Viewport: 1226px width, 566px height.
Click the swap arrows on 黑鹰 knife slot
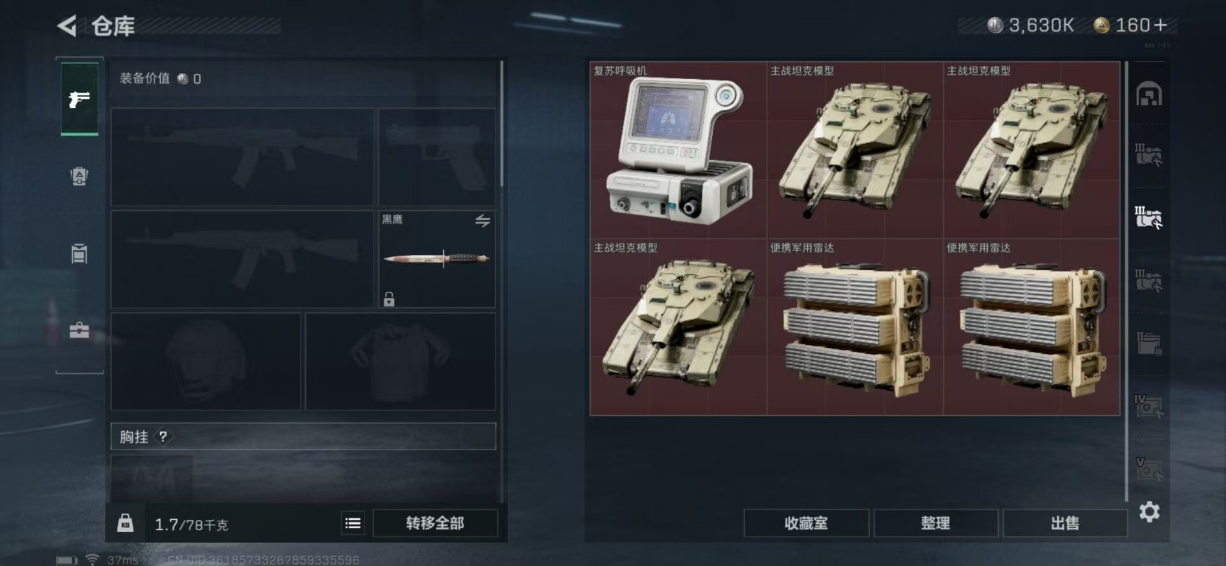(x=483, y=220)
